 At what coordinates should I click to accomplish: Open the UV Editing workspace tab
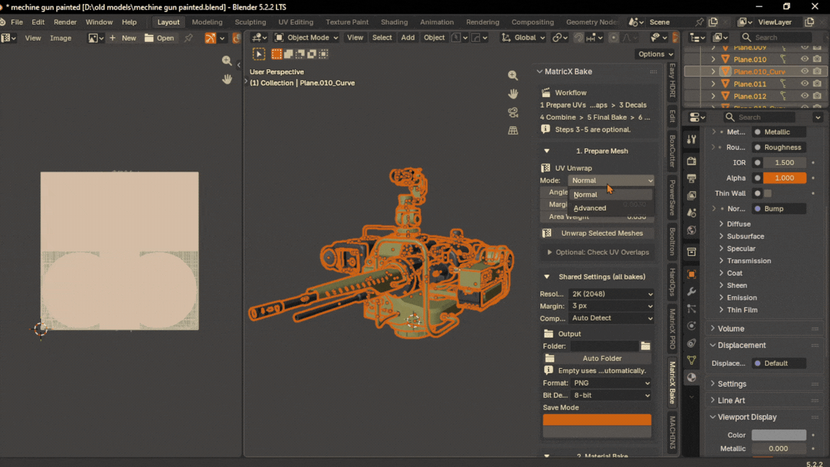coord(296,22)
